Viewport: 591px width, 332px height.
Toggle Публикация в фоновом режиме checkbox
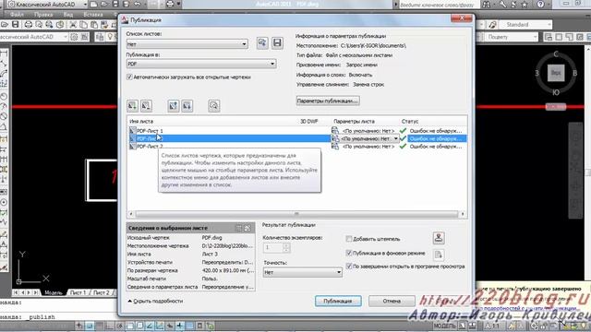[x=349, y=253]
